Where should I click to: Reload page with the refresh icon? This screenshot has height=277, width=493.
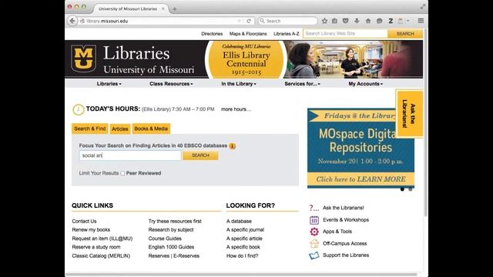point(249,21)
